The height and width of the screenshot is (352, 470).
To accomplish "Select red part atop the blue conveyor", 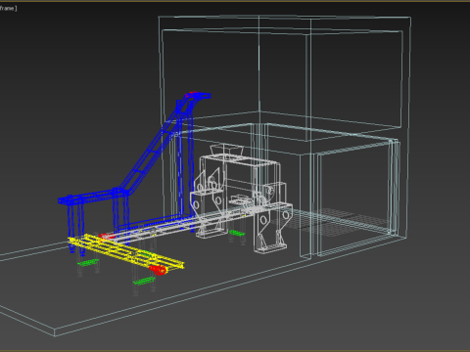I will 191,95.
